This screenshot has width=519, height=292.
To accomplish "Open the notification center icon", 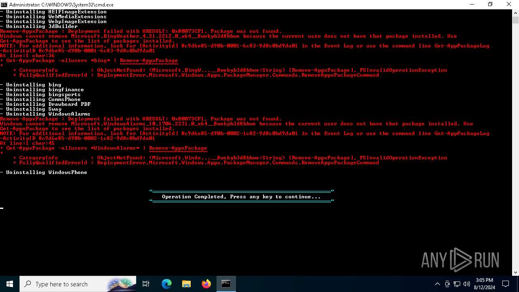I will (x=506, y=284).
